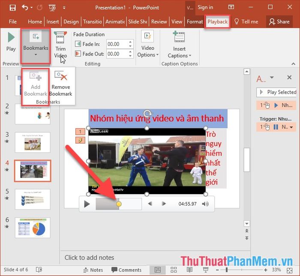
Task: Expand the Video Options dropdown
Action: (x=148, y=45)
